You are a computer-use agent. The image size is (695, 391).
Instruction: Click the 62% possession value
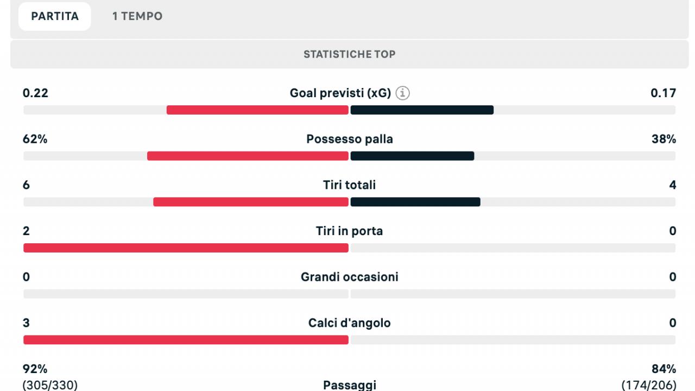(x=35, y=139)
